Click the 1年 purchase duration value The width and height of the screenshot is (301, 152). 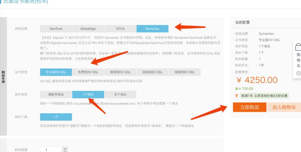pos(261,65)
